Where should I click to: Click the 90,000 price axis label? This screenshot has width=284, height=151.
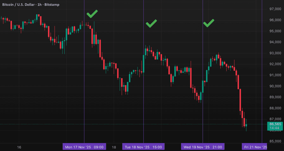[275, 86]
